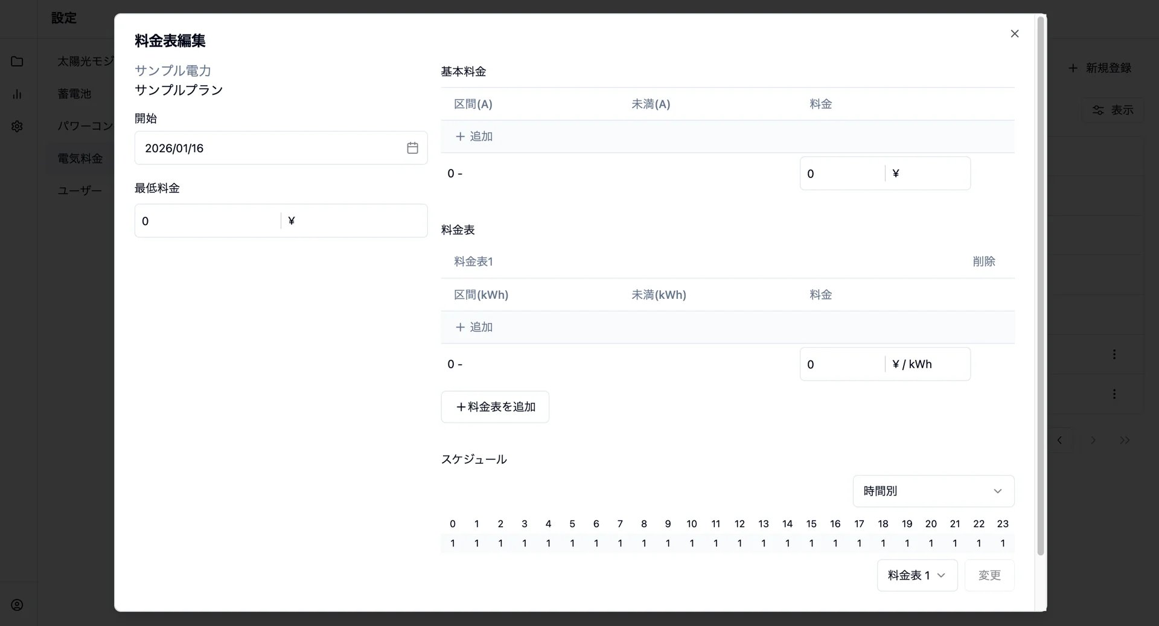Select 太陽光モジ item in settings menu
The image size is (1159, 626).
point(85,62)
